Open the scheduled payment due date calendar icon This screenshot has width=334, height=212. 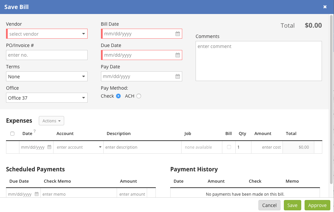(37, 194)
